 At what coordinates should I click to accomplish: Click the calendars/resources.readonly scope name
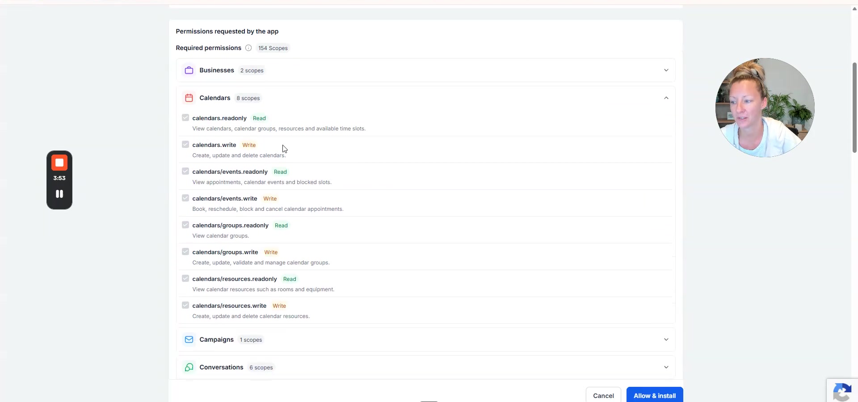pyautogui.click(x=235, y=279)
